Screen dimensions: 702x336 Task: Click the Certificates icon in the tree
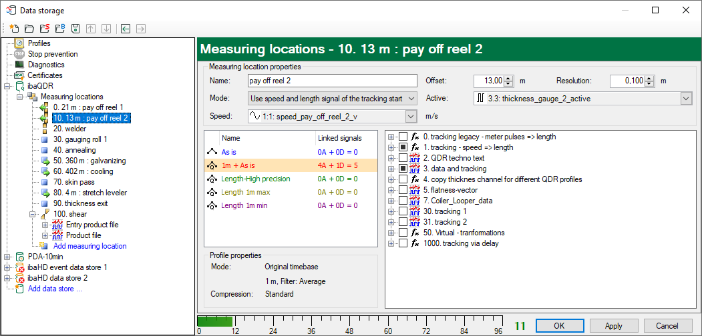(19, 75)
